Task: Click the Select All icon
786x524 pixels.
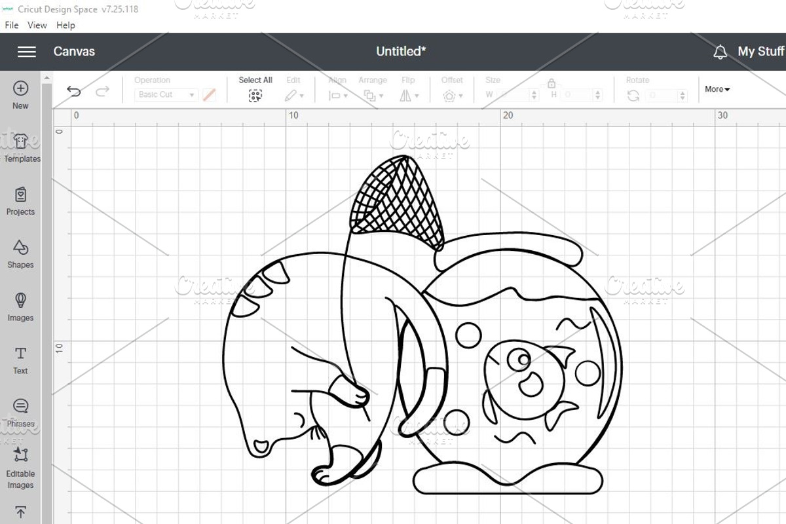Action: (255, 96)
